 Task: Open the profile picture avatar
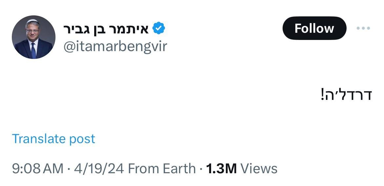pos(33,37)
